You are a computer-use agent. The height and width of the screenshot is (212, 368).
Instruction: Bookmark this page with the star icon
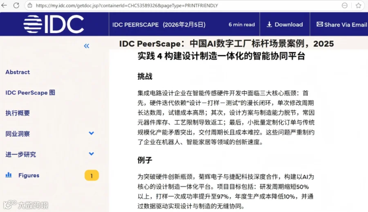358,5
